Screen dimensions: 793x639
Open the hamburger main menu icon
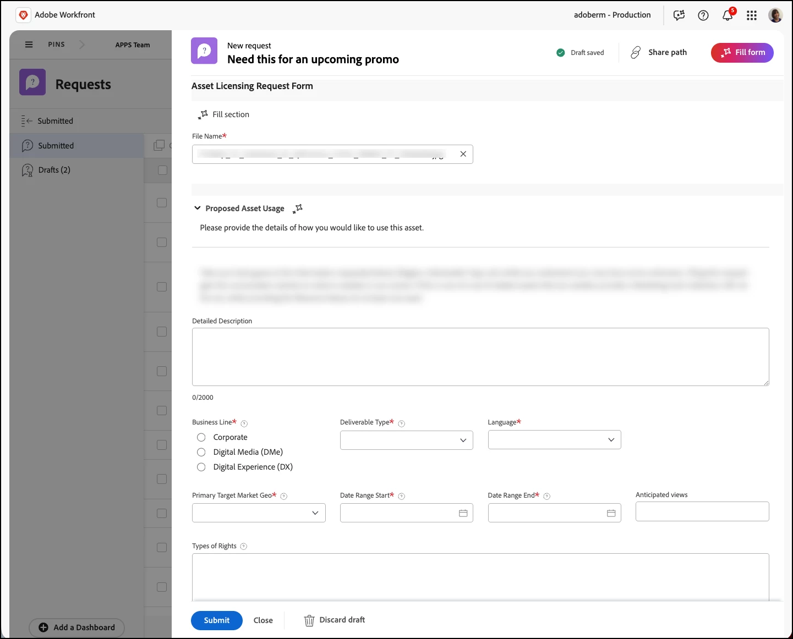[x=29, y=45]
